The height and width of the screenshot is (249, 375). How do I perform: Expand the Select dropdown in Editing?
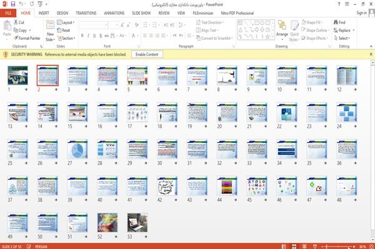pos(342,38)
